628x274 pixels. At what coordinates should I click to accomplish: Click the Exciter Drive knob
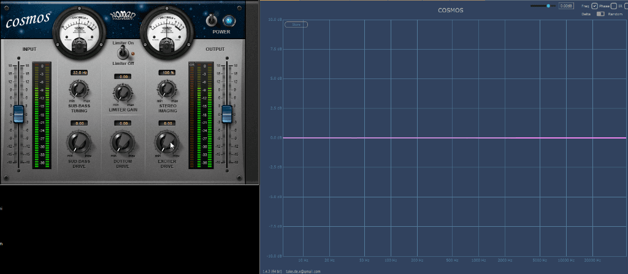pos(166,142)
